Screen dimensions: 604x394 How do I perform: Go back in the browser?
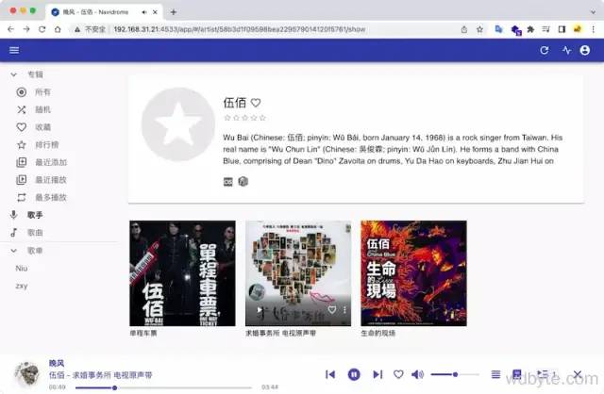point(10,29)
